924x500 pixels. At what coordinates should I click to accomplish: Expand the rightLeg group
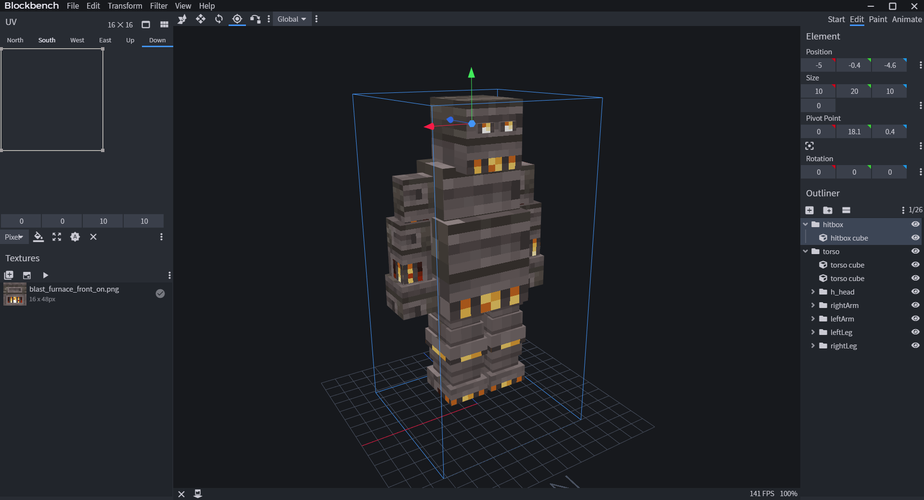[813, 346]
